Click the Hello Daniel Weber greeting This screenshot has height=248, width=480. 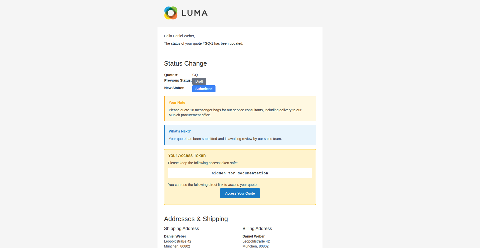click(179, 36)
